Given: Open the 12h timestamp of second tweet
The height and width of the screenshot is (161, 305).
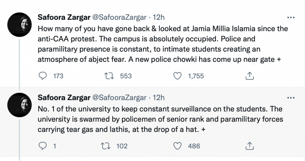Looking at the screenshot, I should (x=159, y=98).
